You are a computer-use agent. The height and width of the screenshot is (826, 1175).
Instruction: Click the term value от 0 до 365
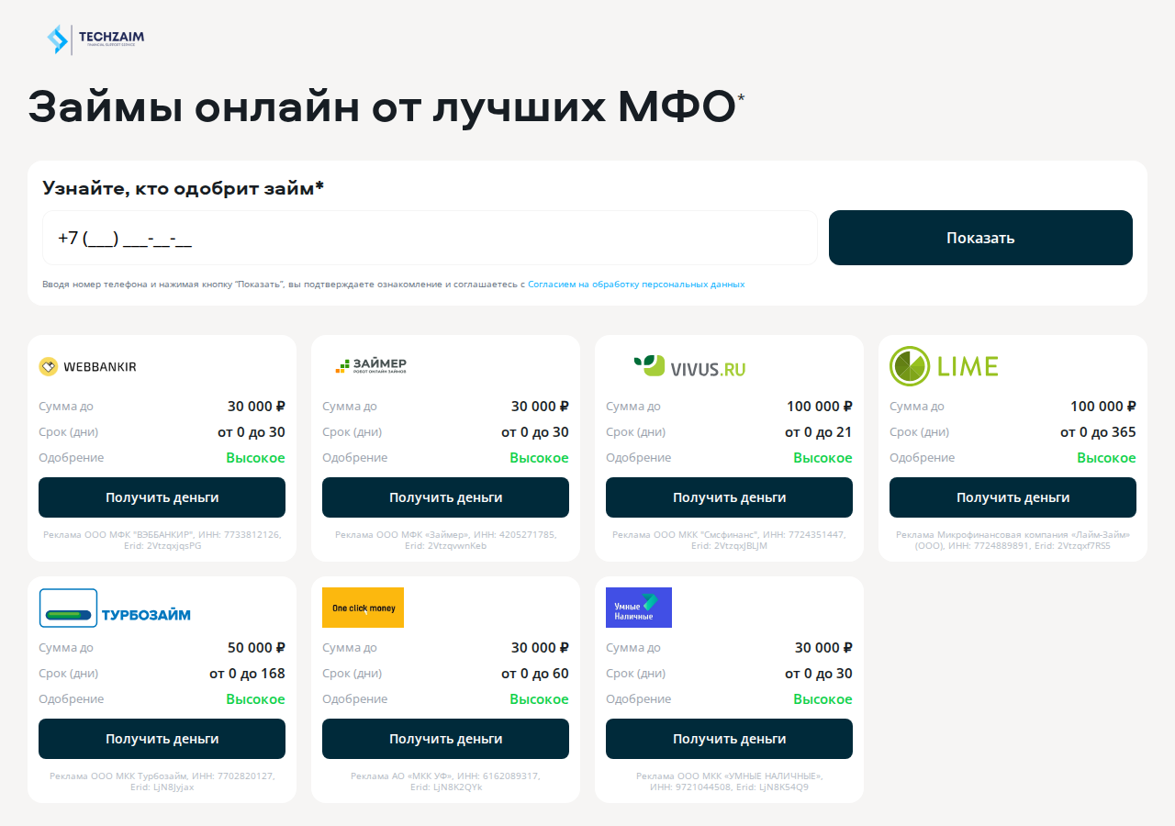tap(1098, 432)
